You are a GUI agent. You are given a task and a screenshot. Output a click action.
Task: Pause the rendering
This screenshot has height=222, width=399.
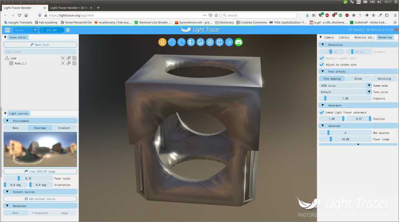[x=68, y=30]
